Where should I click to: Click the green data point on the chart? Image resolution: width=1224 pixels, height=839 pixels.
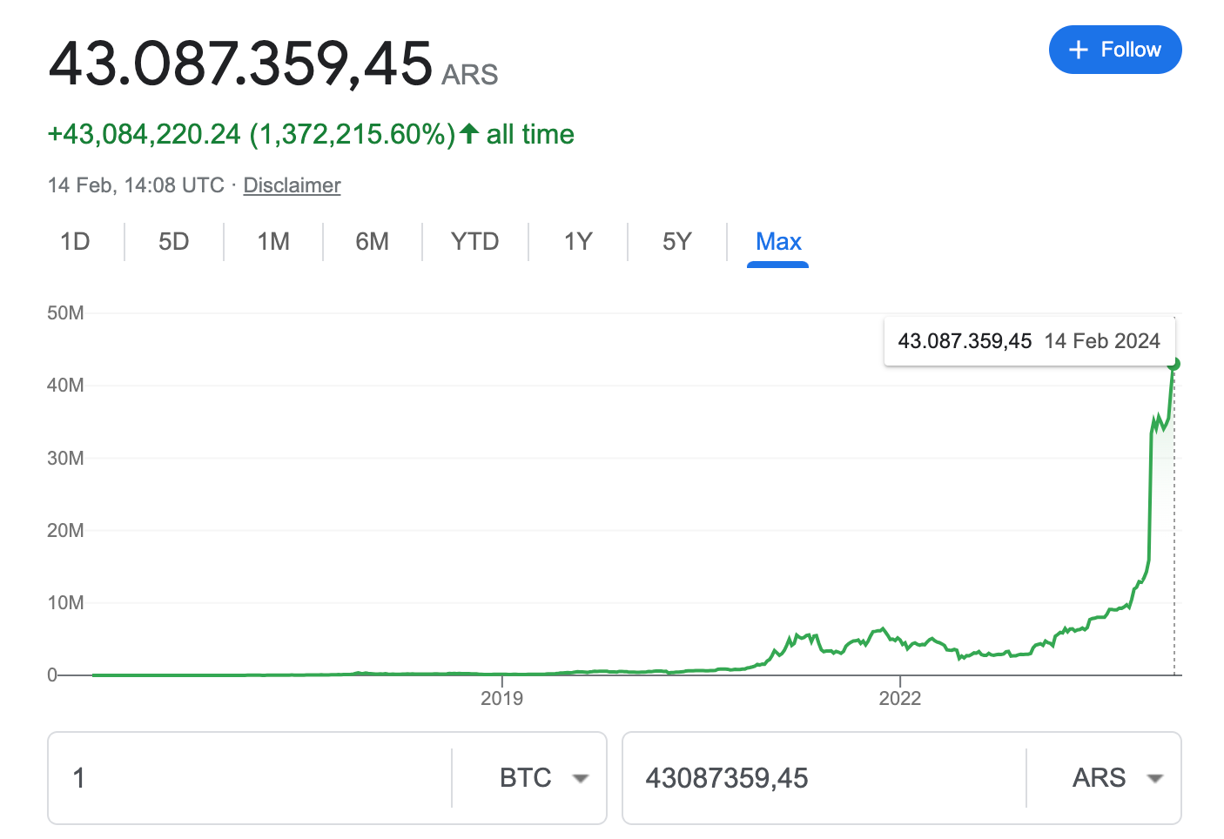point(1174,364)
